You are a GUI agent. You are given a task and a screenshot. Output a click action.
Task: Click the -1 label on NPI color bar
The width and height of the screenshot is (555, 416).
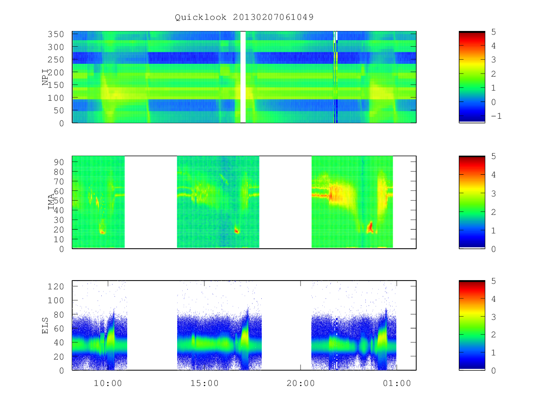click(496, 116)
